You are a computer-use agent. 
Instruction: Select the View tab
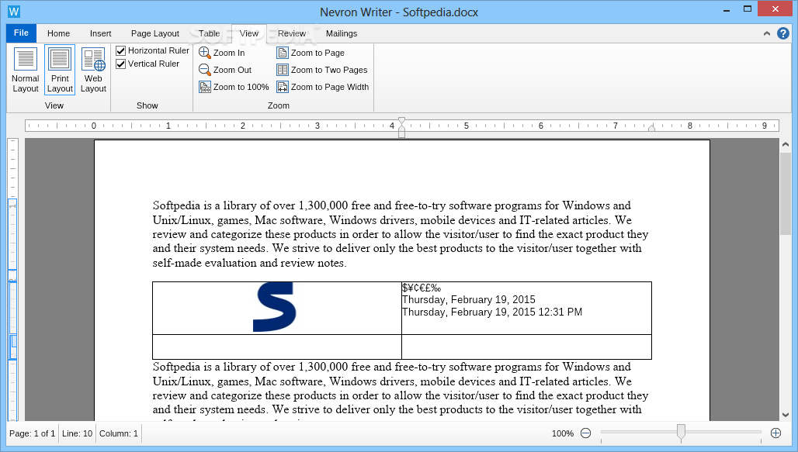click(249, 33)
